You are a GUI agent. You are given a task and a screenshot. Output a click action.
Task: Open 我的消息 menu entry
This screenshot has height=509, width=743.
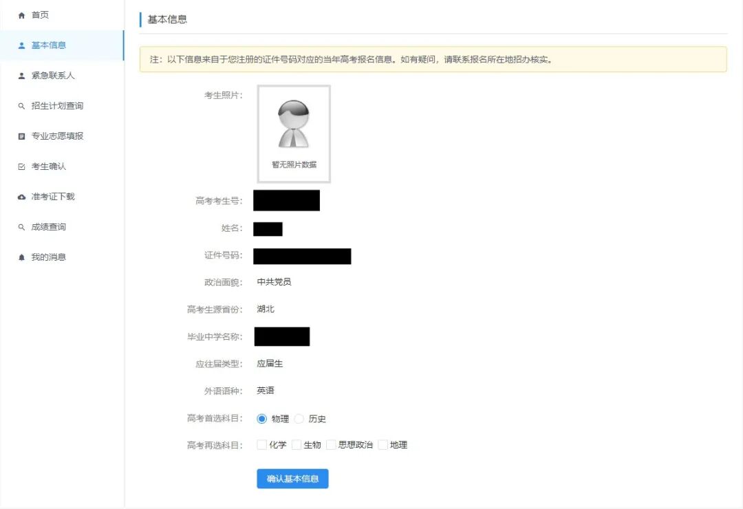62,257
